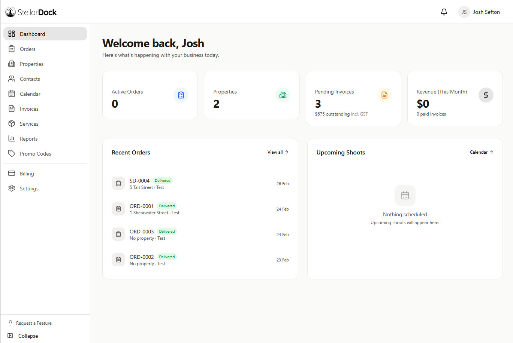Image resolution: width=513 pixels, height=343 pixels.
Task: Click the JS user avatar
Action: pos(464,12)
